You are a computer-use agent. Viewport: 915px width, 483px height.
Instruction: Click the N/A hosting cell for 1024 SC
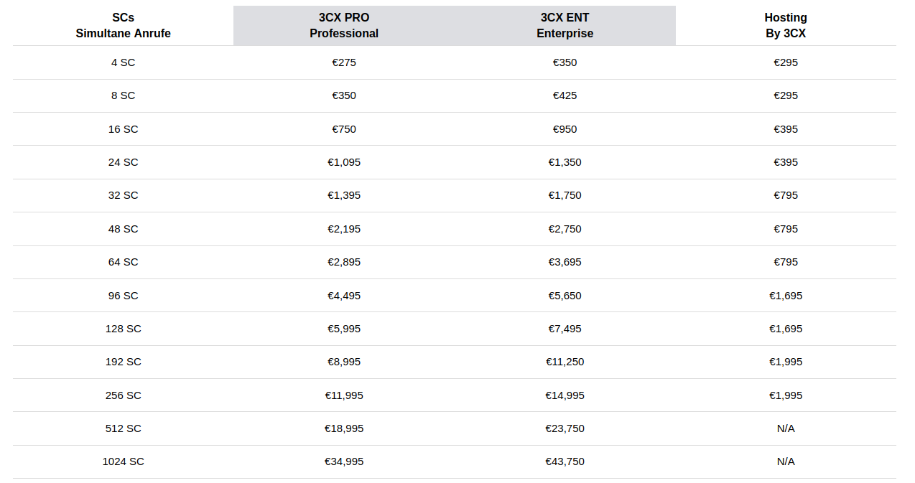point(786,461)
